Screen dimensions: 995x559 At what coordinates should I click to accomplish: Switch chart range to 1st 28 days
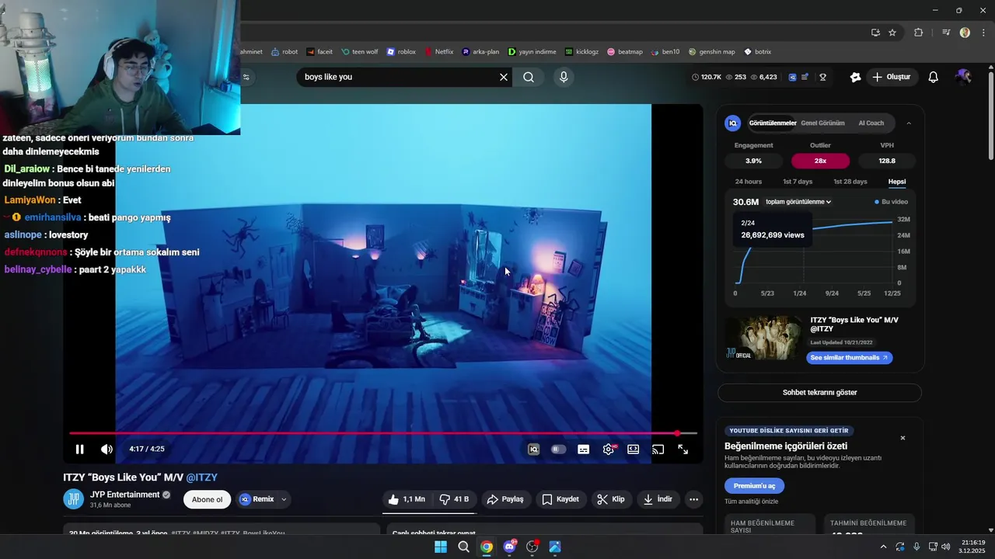coord(850,182)
